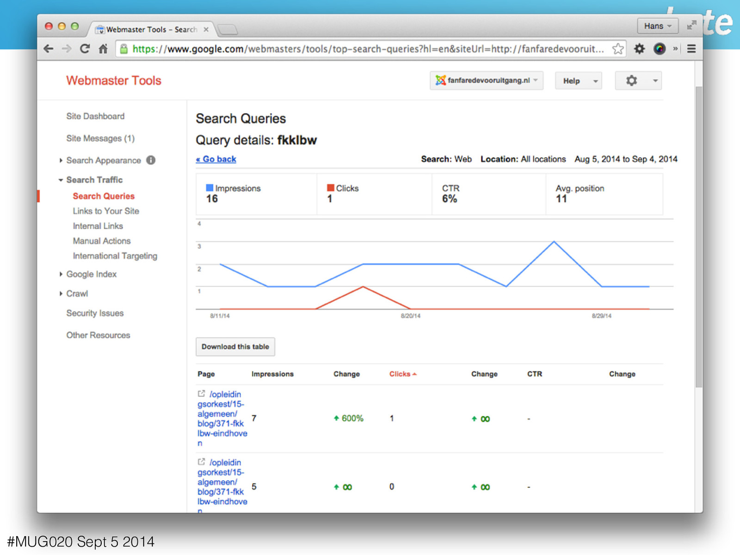Click the date range Aug 5 to Sep 4
Viewport: 740px width, 555px height.
point(626,159)
